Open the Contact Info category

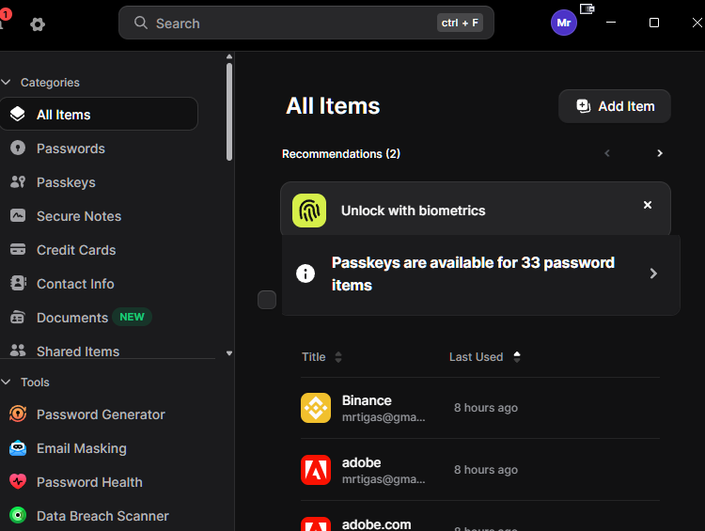[x=75, y=284]
